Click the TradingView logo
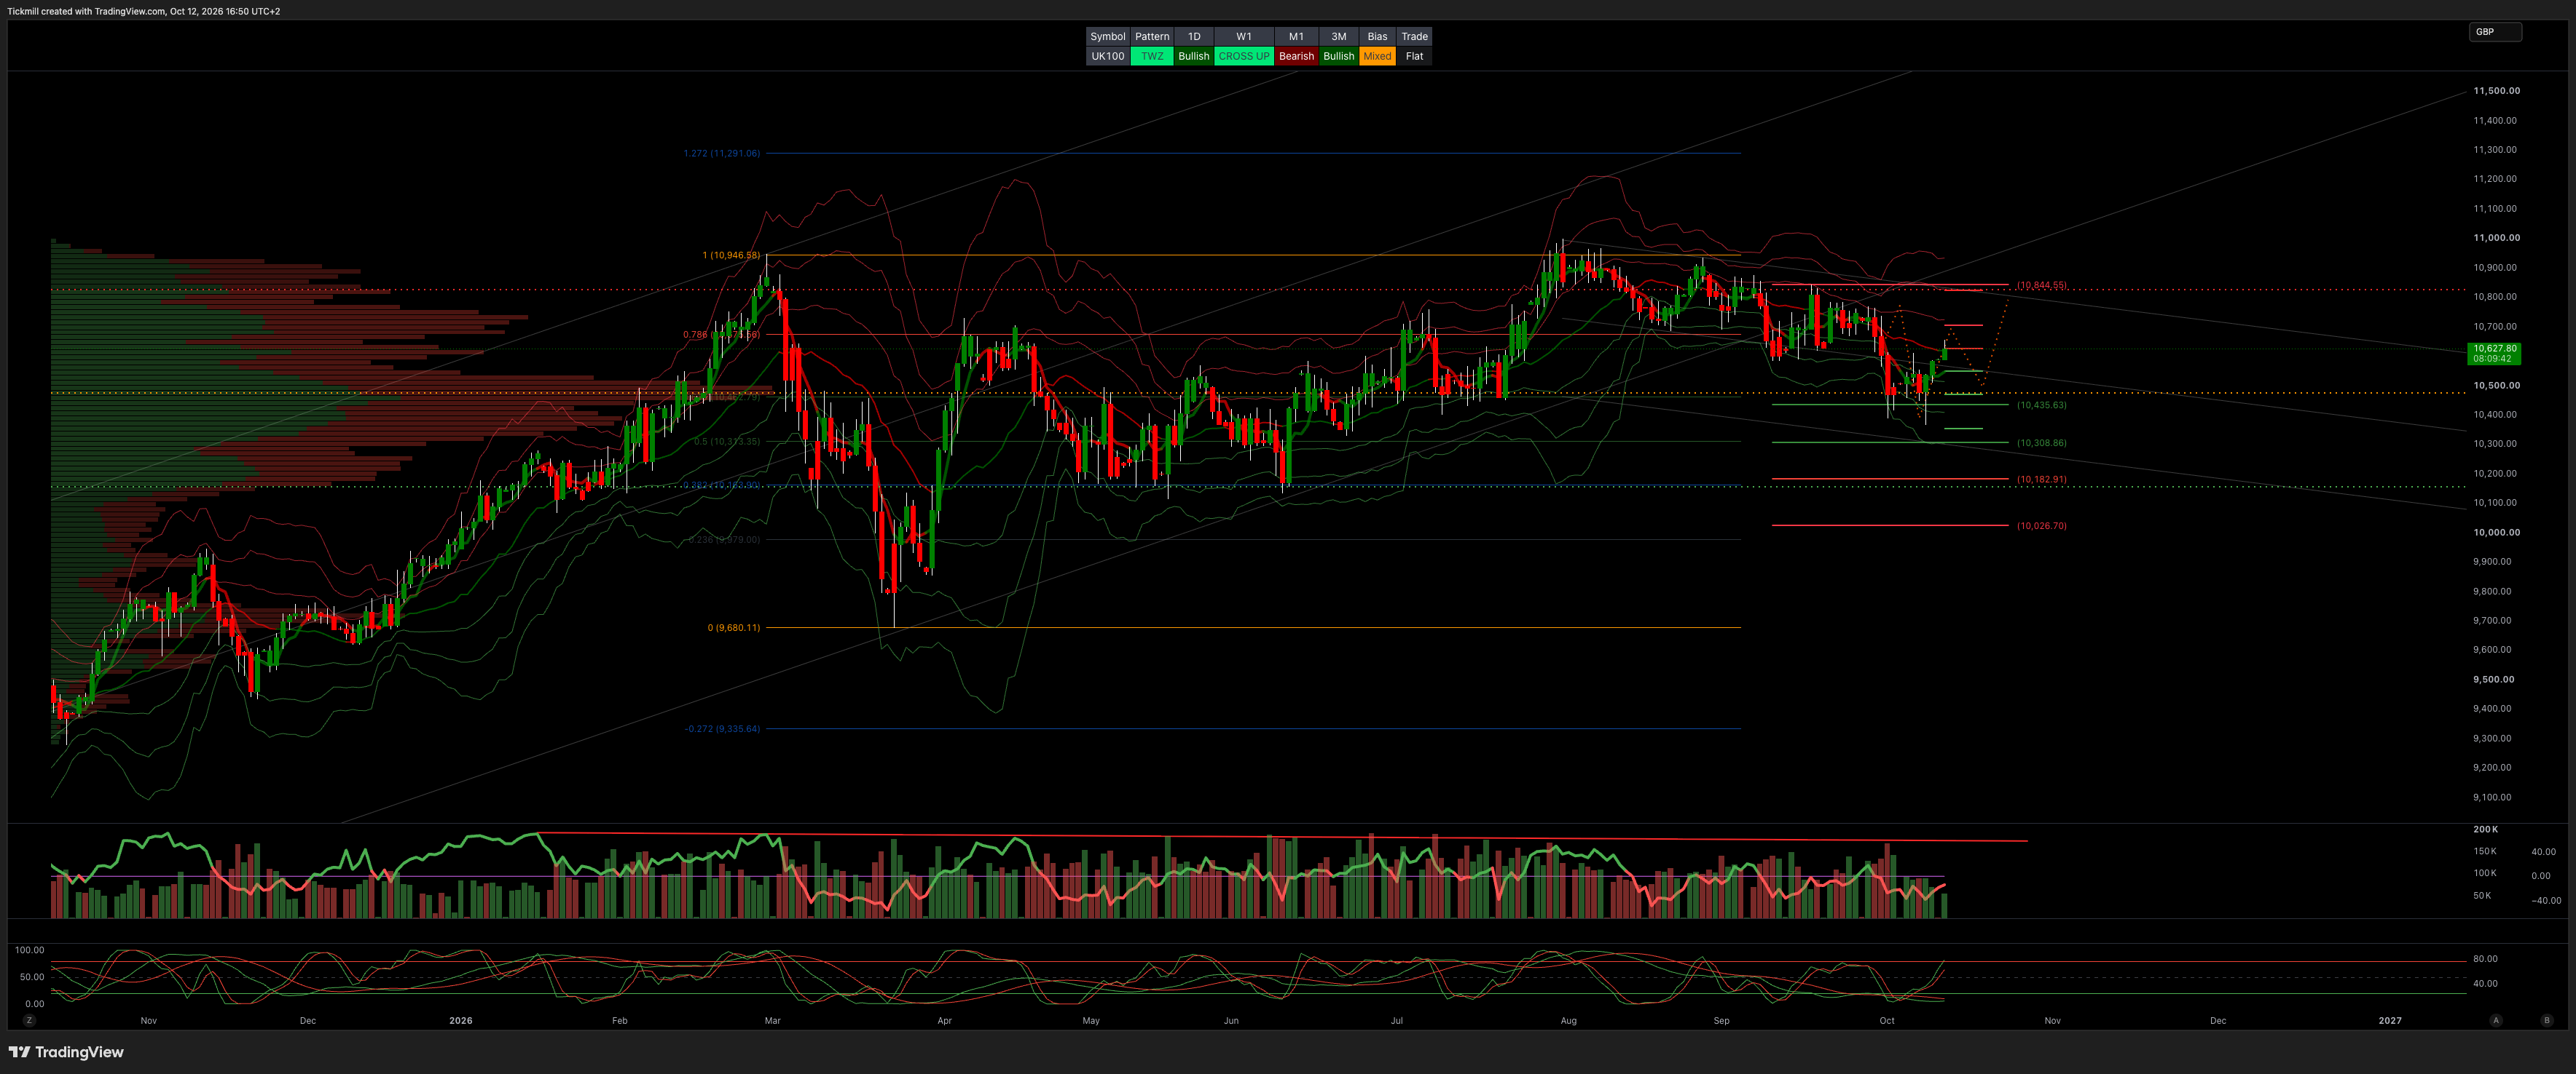Image resolution: width=2576 pixels, height=1074 pixels. pos(66,1052)
